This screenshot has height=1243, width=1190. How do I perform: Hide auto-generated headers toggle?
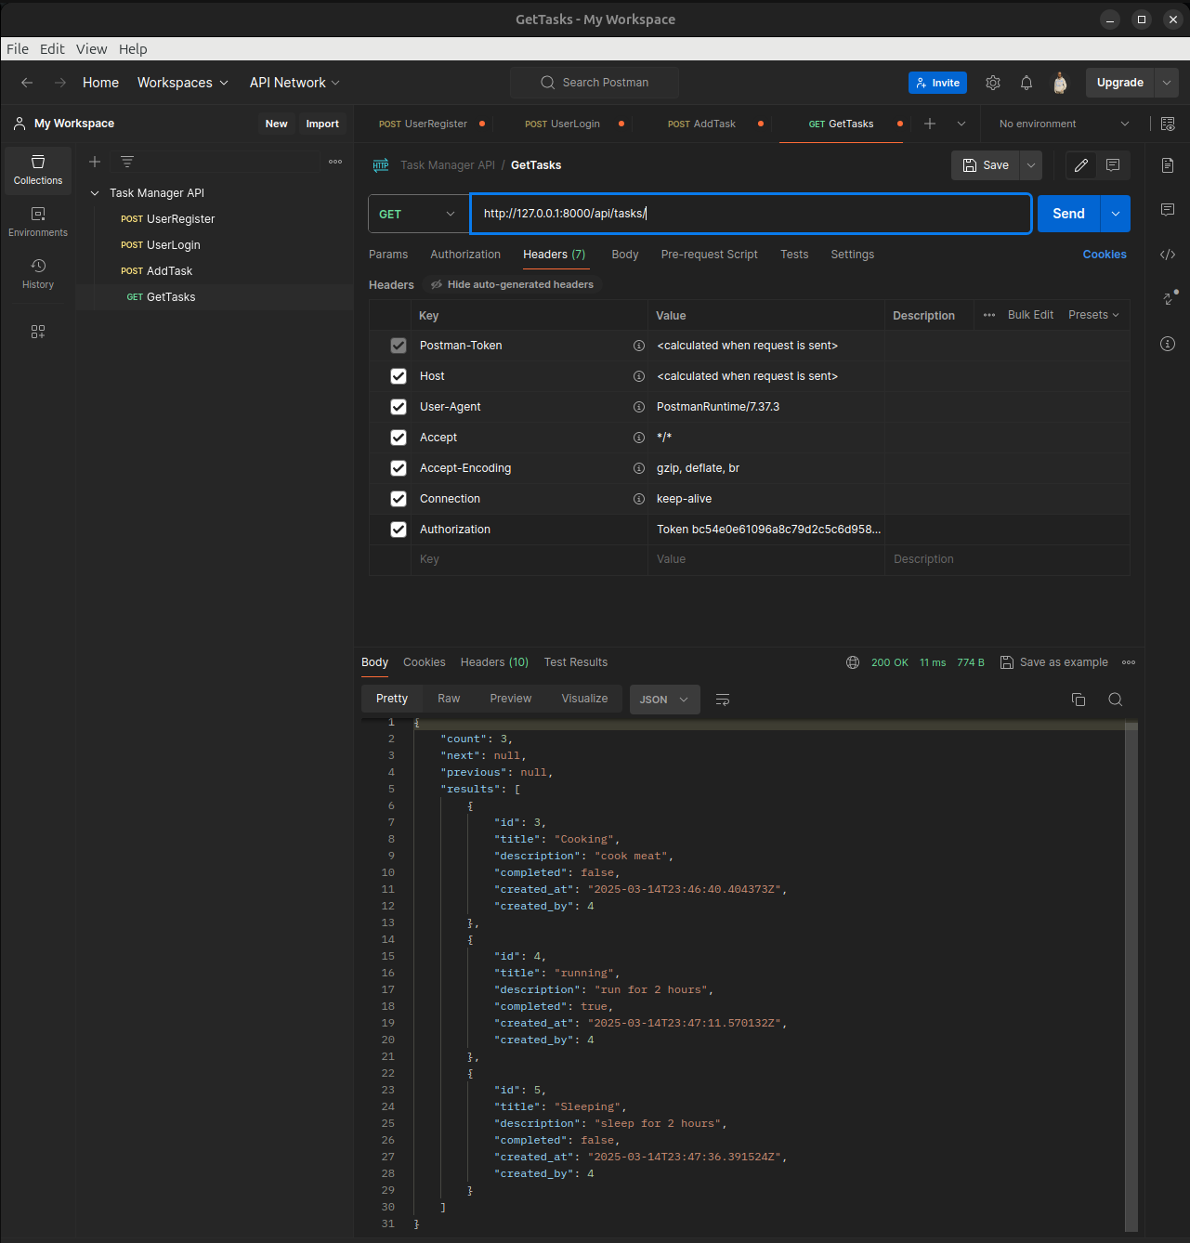(x=513, y=284)
